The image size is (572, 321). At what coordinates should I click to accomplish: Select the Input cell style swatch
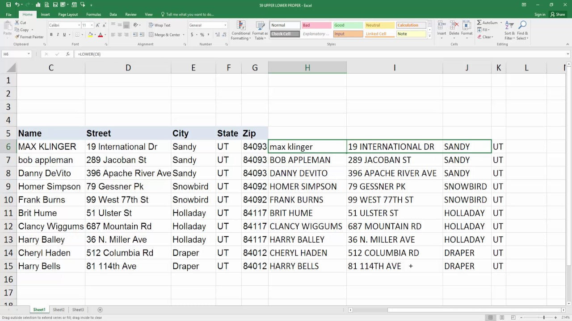tap(348, 33)
